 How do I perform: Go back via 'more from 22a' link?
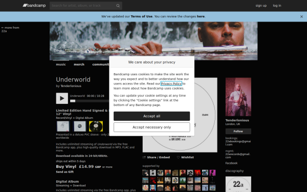pos(10,29)
